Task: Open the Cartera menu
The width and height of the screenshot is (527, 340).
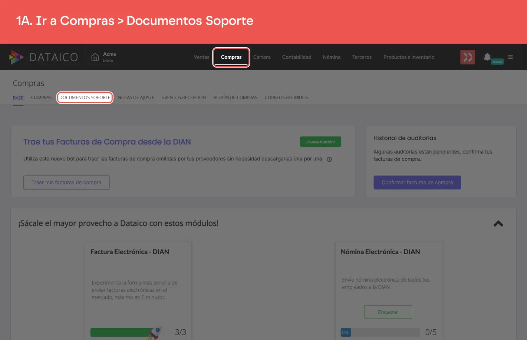Action: coord(262,57)
